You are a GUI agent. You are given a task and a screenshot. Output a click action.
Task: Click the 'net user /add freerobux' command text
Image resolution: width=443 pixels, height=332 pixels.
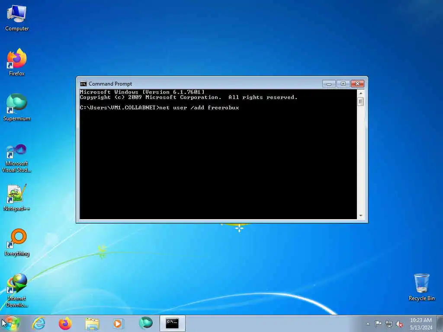point(199,108)
